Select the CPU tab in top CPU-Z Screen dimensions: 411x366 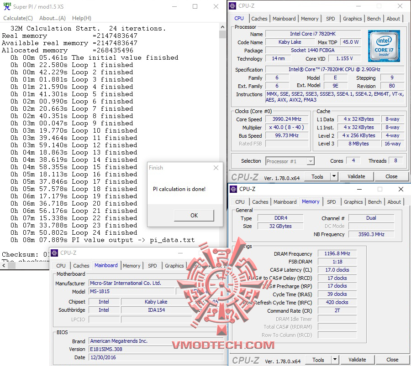tap(239, 18)
